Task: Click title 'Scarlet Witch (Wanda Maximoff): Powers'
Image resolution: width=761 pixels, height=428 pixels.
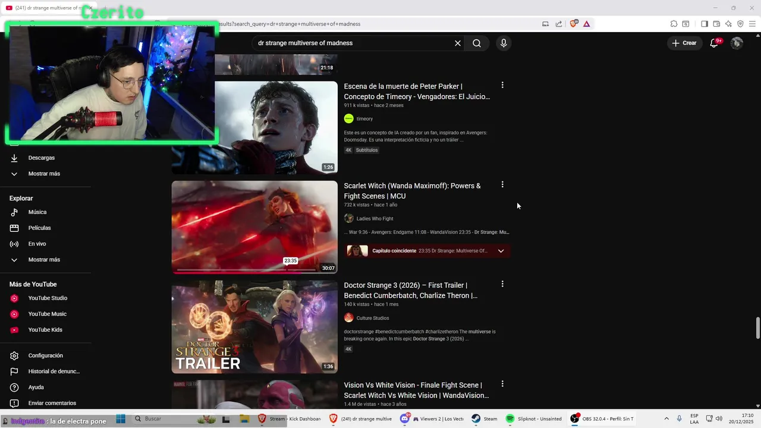Action: coord(412,191)
